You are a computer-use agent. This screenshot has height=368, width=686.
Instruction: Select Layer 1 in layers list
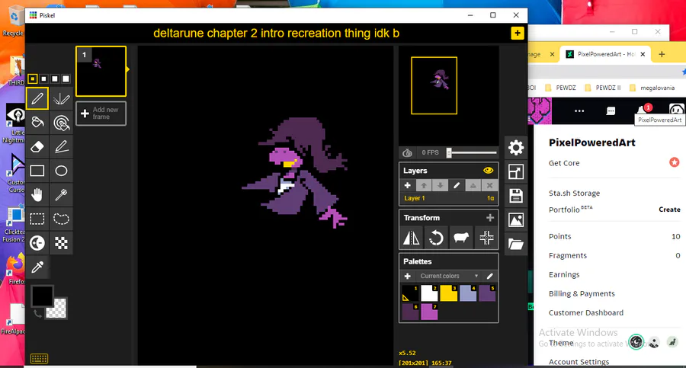tap(448, 198)
